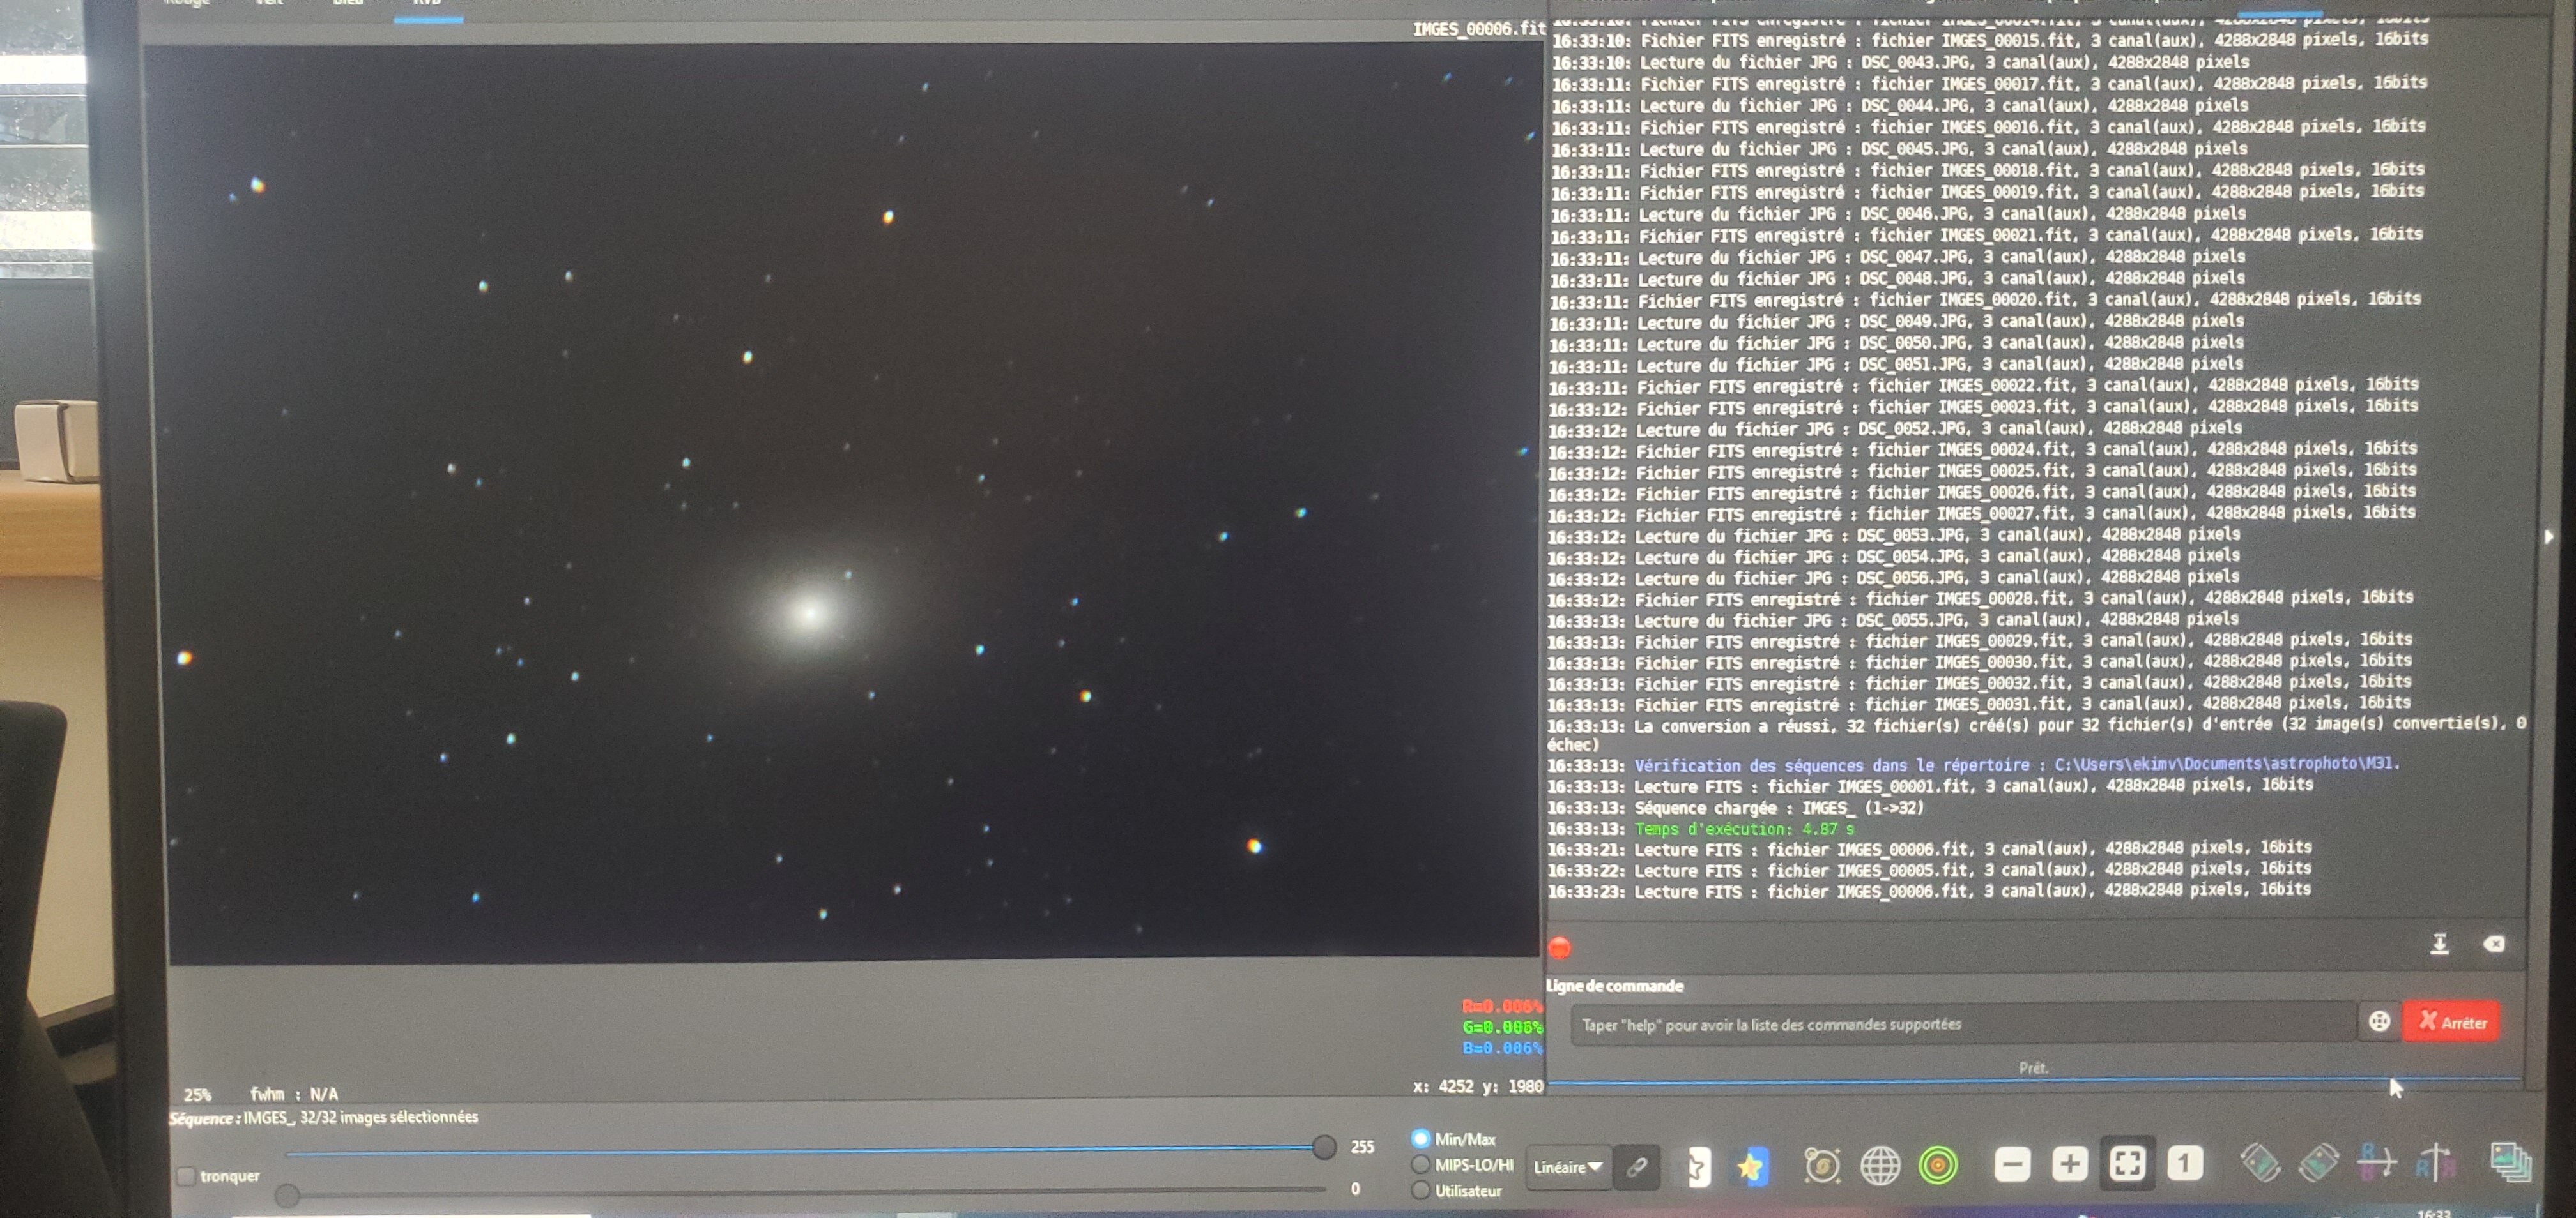Image resolution: width=2576 pixels, height=1218 pixels.
Task: Check the tronquer checkbox
Action: click(187, 1177)
